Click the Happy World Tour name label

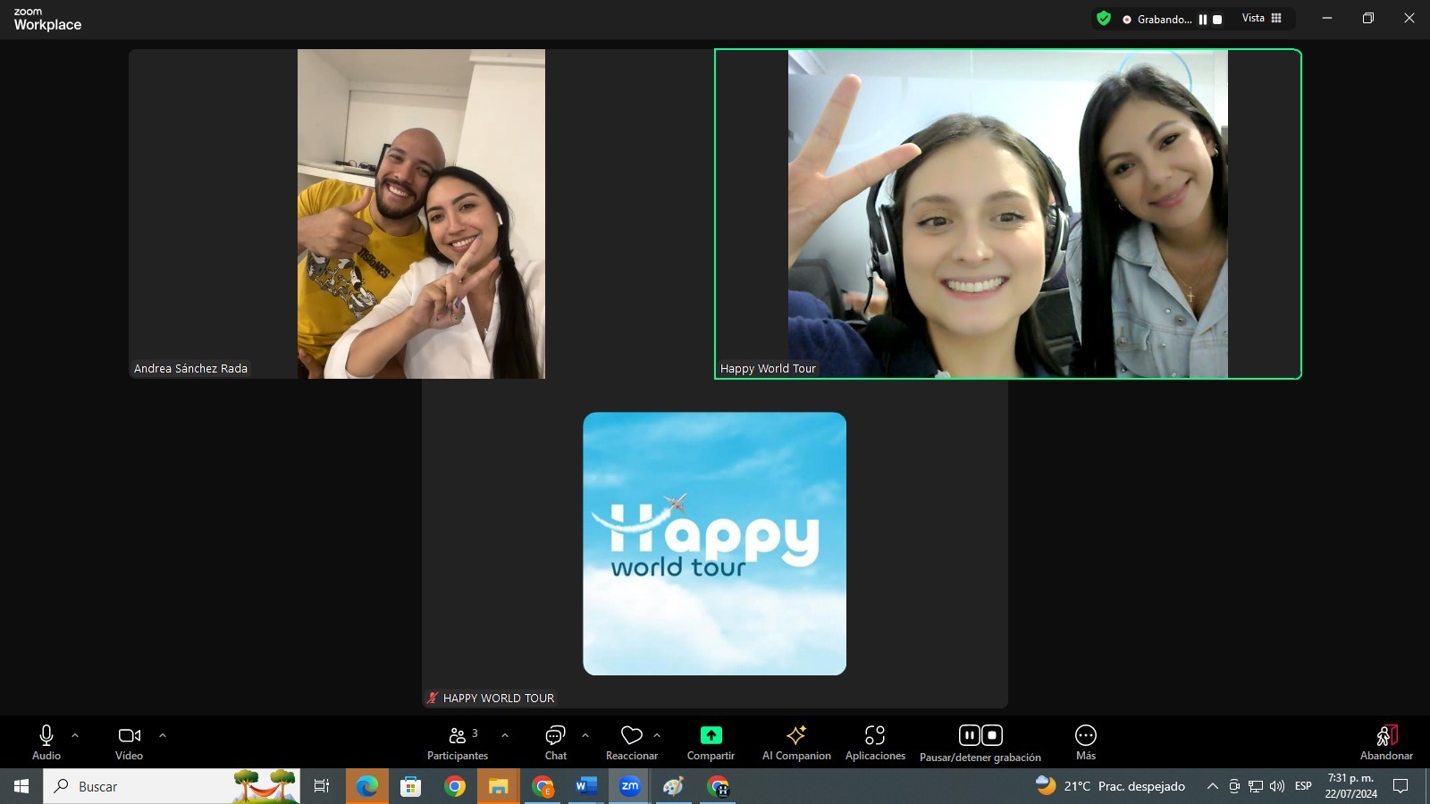pyautogui.click(x=768, y=368)
